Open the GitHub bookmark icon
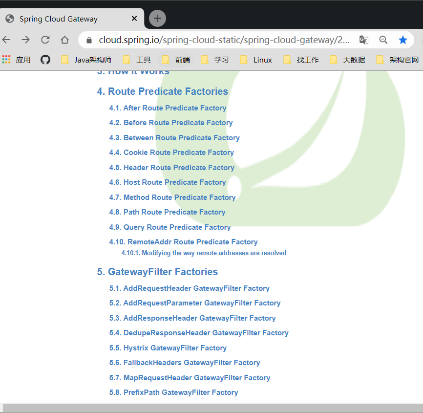The image size is (423, 413). (x=45, y=60)
